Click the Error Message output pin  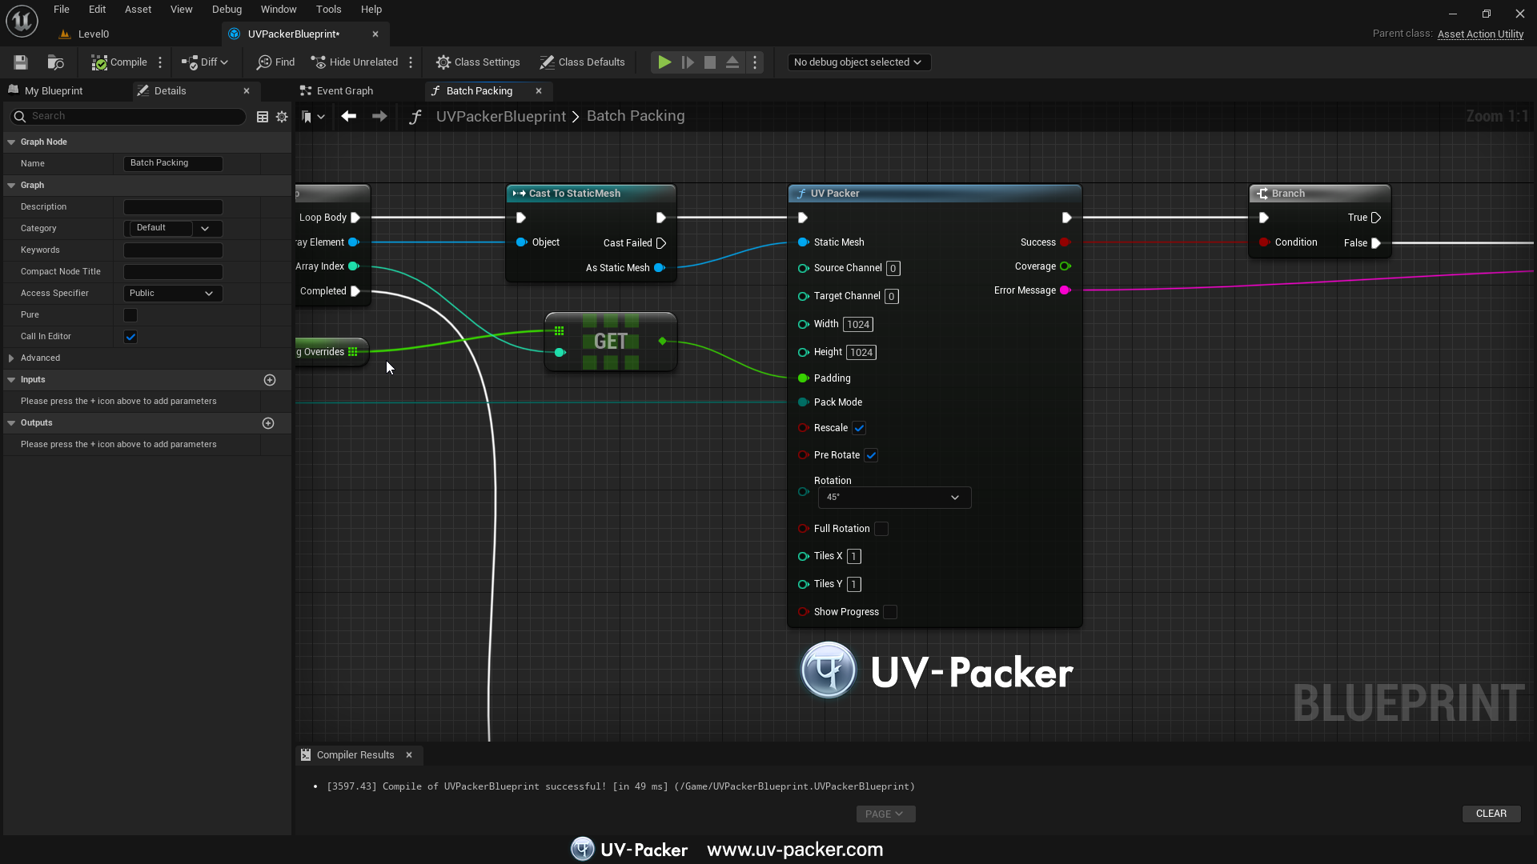pos(1065,290)
